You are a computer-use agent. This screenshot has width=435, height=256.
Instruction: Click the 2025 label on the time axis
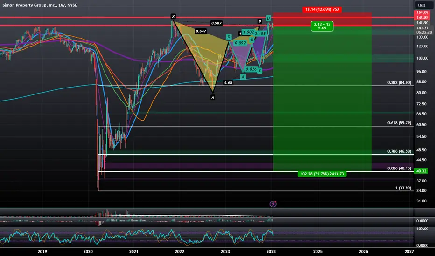(x=318, y=251)
